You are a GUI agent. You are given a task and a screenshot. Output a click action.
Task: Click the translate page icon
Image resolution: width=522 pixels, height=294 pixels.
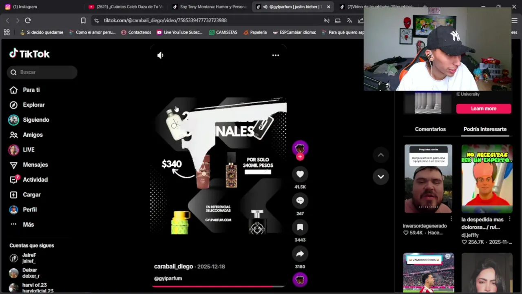pyautogui.click(x=349, y=20)
